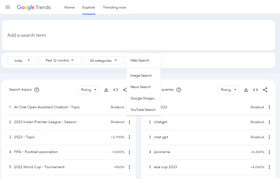Image resolution: width=280 pixels, height=179 pixels.
Task: Open the 2023 - Topic entry
Action: pos(24,137)
